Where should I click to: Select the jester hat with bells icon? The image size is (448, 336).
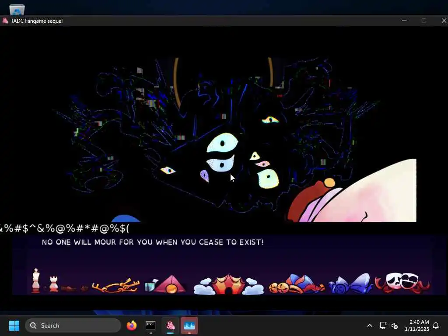tap(297, 284)
